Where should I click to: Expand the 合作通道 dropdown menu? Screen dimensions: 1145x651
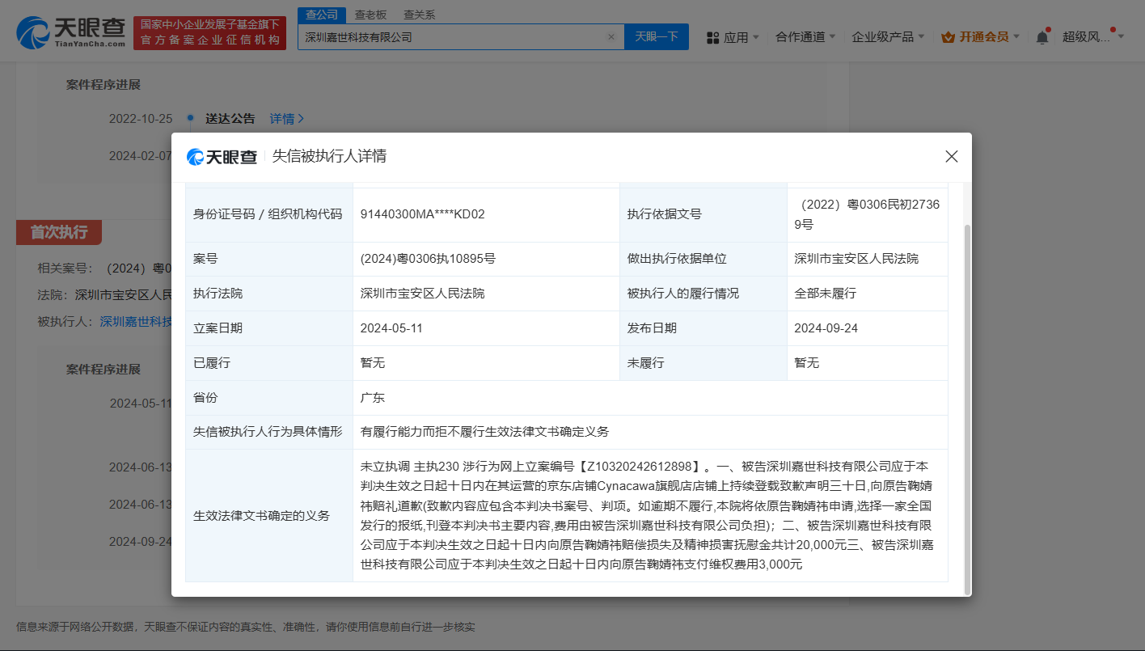(x=805, y=36)
